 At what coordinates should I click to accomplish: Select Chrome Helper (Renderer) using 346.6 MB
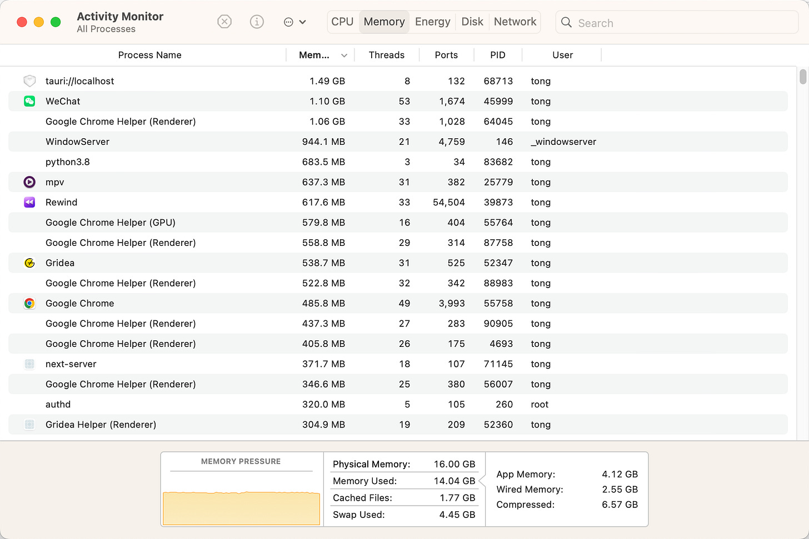coord(398,384)
